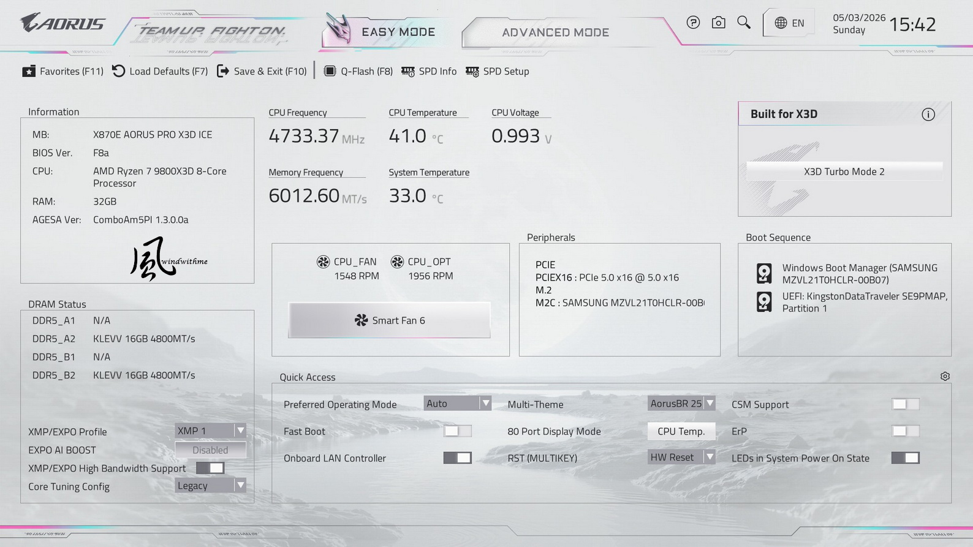Click the 15:42 clock

tap(912, 25)
